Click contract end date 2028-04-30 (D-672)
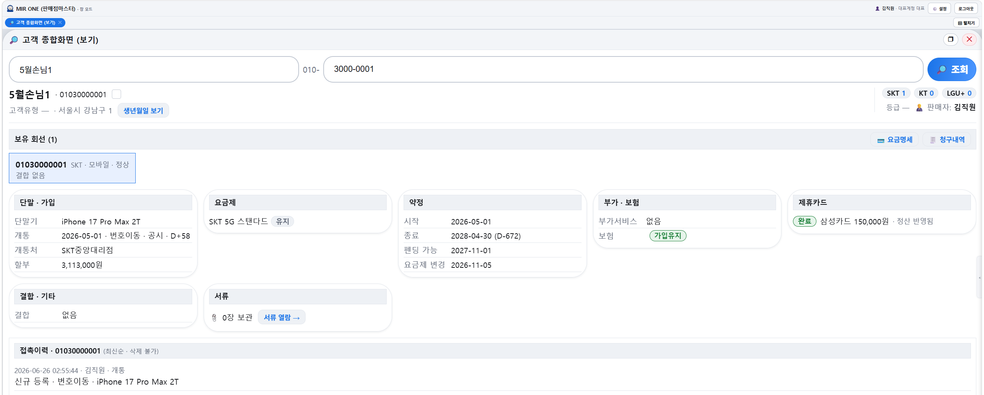The image size is (984, 395). [x=486, y=236]
